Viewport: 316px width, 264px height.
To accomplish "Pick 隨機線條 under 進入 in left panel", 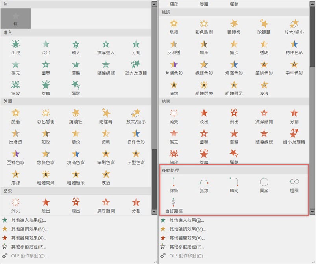I will tap(106, 68).
